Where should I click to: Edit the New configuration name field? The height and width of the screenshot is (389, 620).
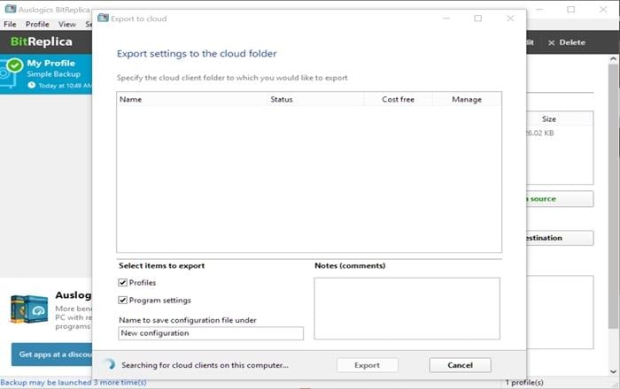click(211, 333)
